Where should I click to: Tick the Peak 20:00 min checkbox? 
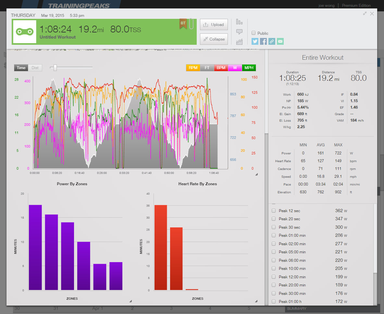pyautogui.click(x=274, y=285)
